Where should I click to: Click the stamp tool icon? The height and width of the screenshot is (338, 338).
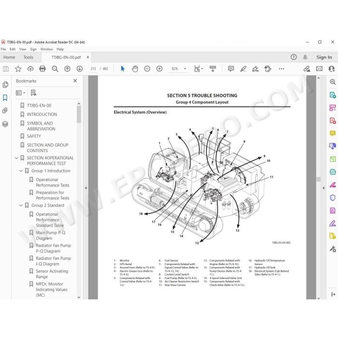coord(268,69)
